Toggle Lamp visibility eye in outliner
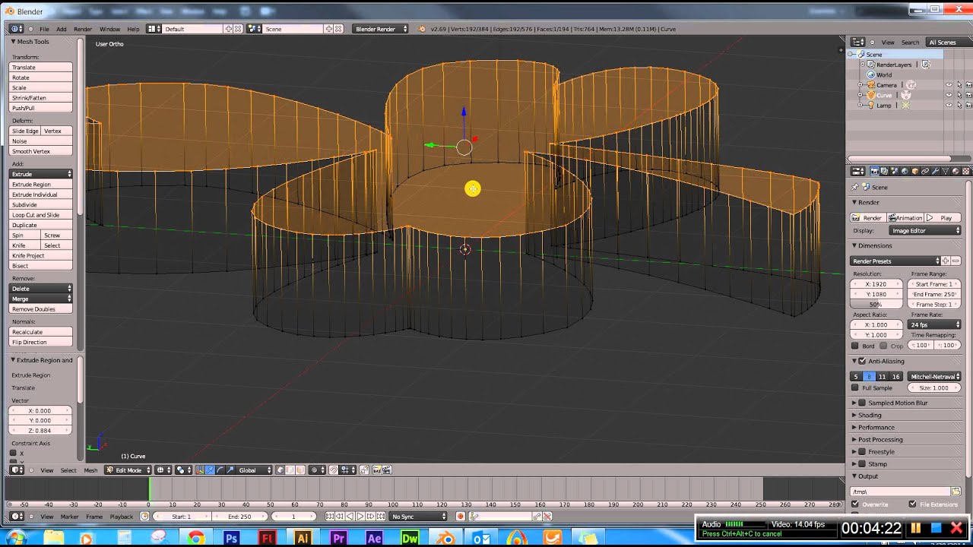 pos(949,105)
